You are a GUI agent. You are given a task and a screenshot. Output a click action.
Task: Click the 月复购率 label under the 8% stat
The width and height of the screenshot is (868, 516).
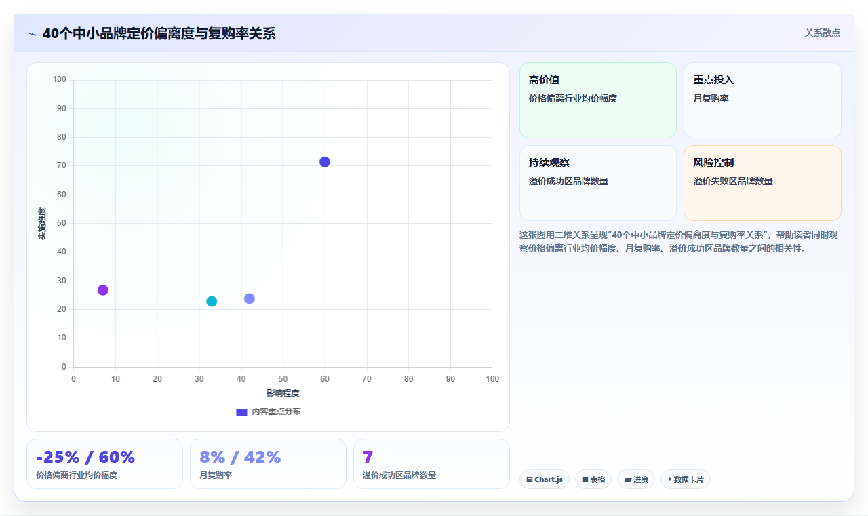(x=216, y=475)
